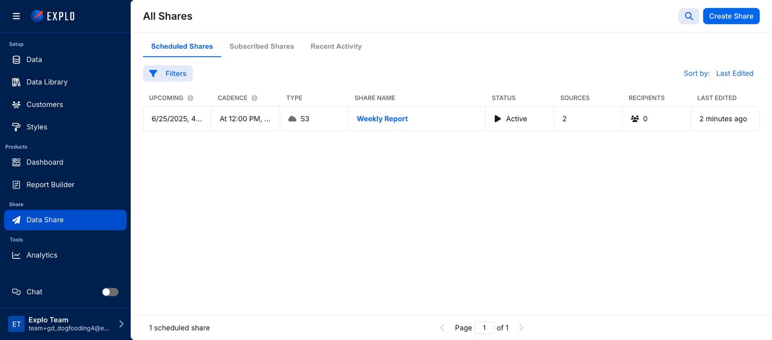Viewport: 772px width, 340px height.
Task: Click the Cadence column info icon
Action: coord(255,98)
